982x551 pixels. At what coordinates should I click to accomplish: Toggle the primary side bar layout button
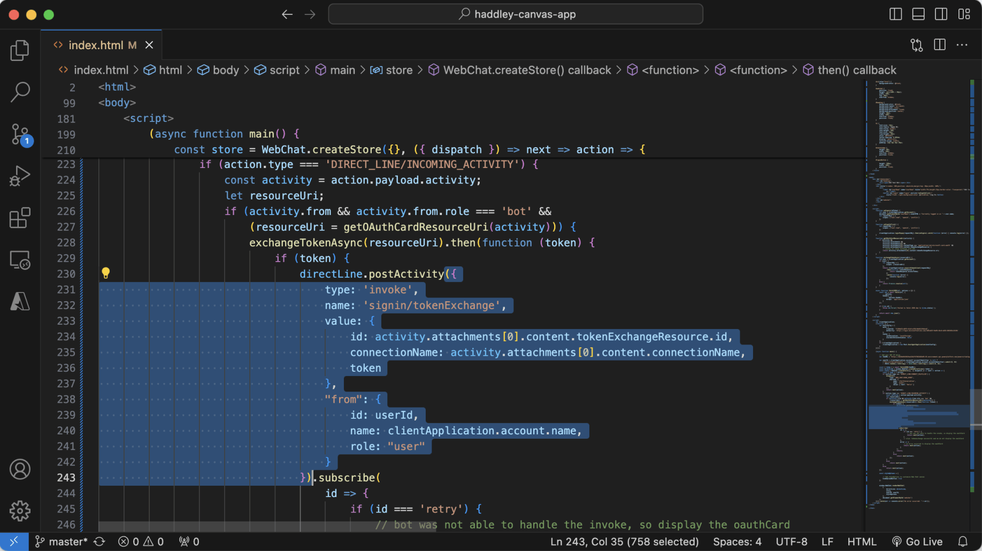[895, 14]
